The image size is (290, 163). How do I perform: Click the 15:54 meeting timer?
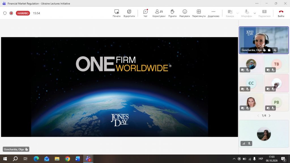coord(37,13)
